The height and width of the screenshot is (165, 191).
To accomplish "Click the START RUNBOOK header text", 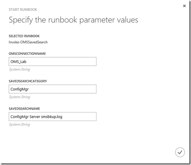I will 23,10.
